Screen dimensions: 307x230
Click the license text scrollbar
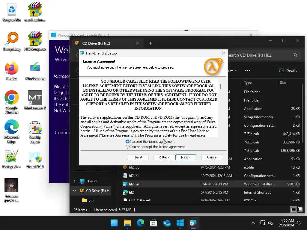[220, 87]
